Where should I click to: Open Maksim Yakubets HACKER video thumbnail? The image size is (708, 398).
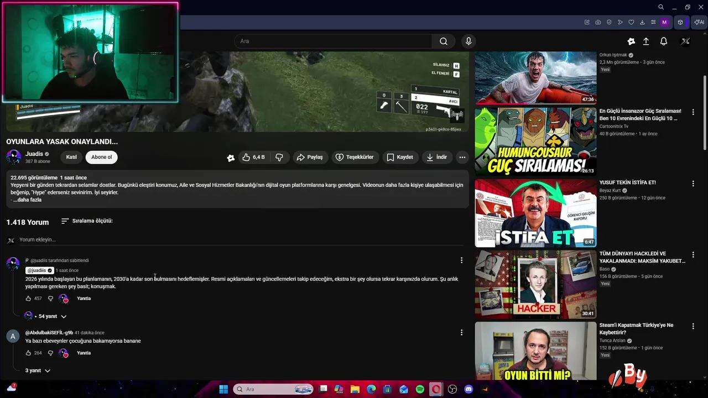pyautogui.click(x=535, y=285)
